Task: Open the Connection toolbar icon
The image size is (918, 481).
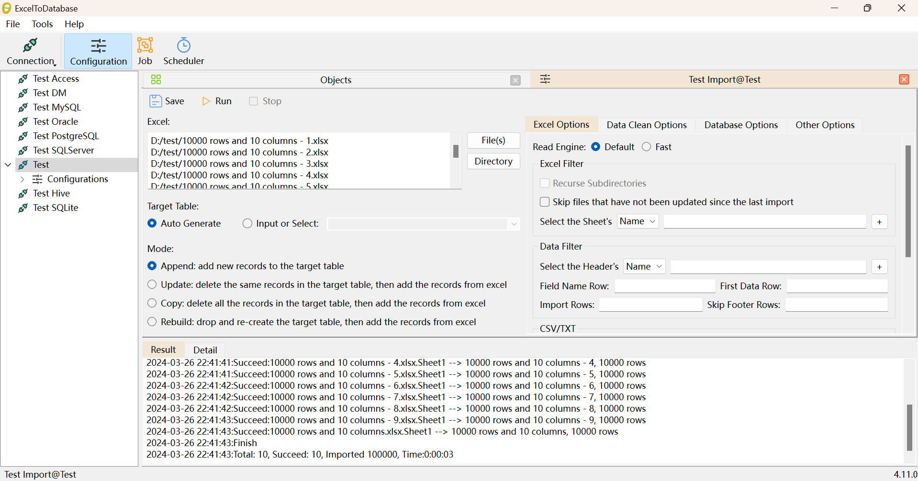Action: tap(30, 46)
